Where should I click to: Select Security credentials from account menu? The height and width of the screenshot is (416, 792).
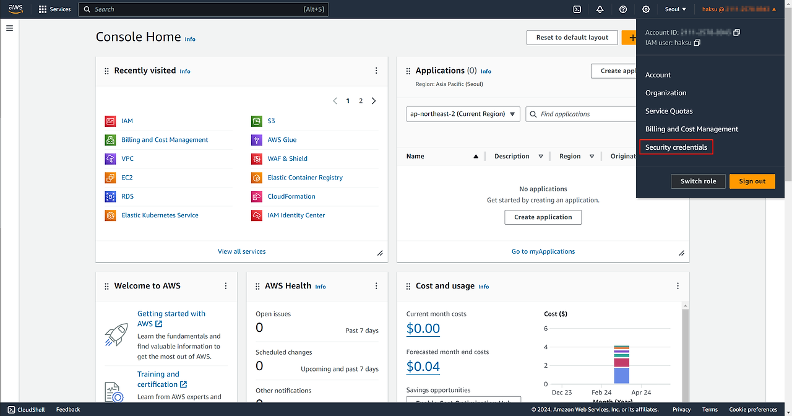[676, 147]
